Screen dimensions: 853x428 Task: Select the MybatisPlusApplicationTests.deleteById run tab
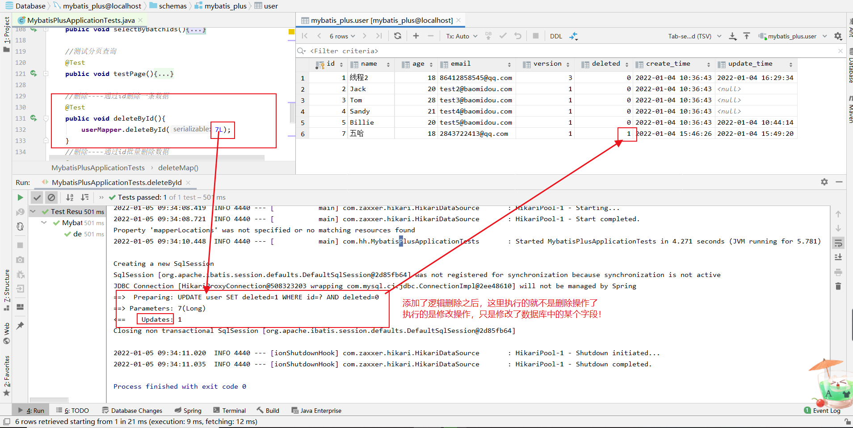point(116,182)
